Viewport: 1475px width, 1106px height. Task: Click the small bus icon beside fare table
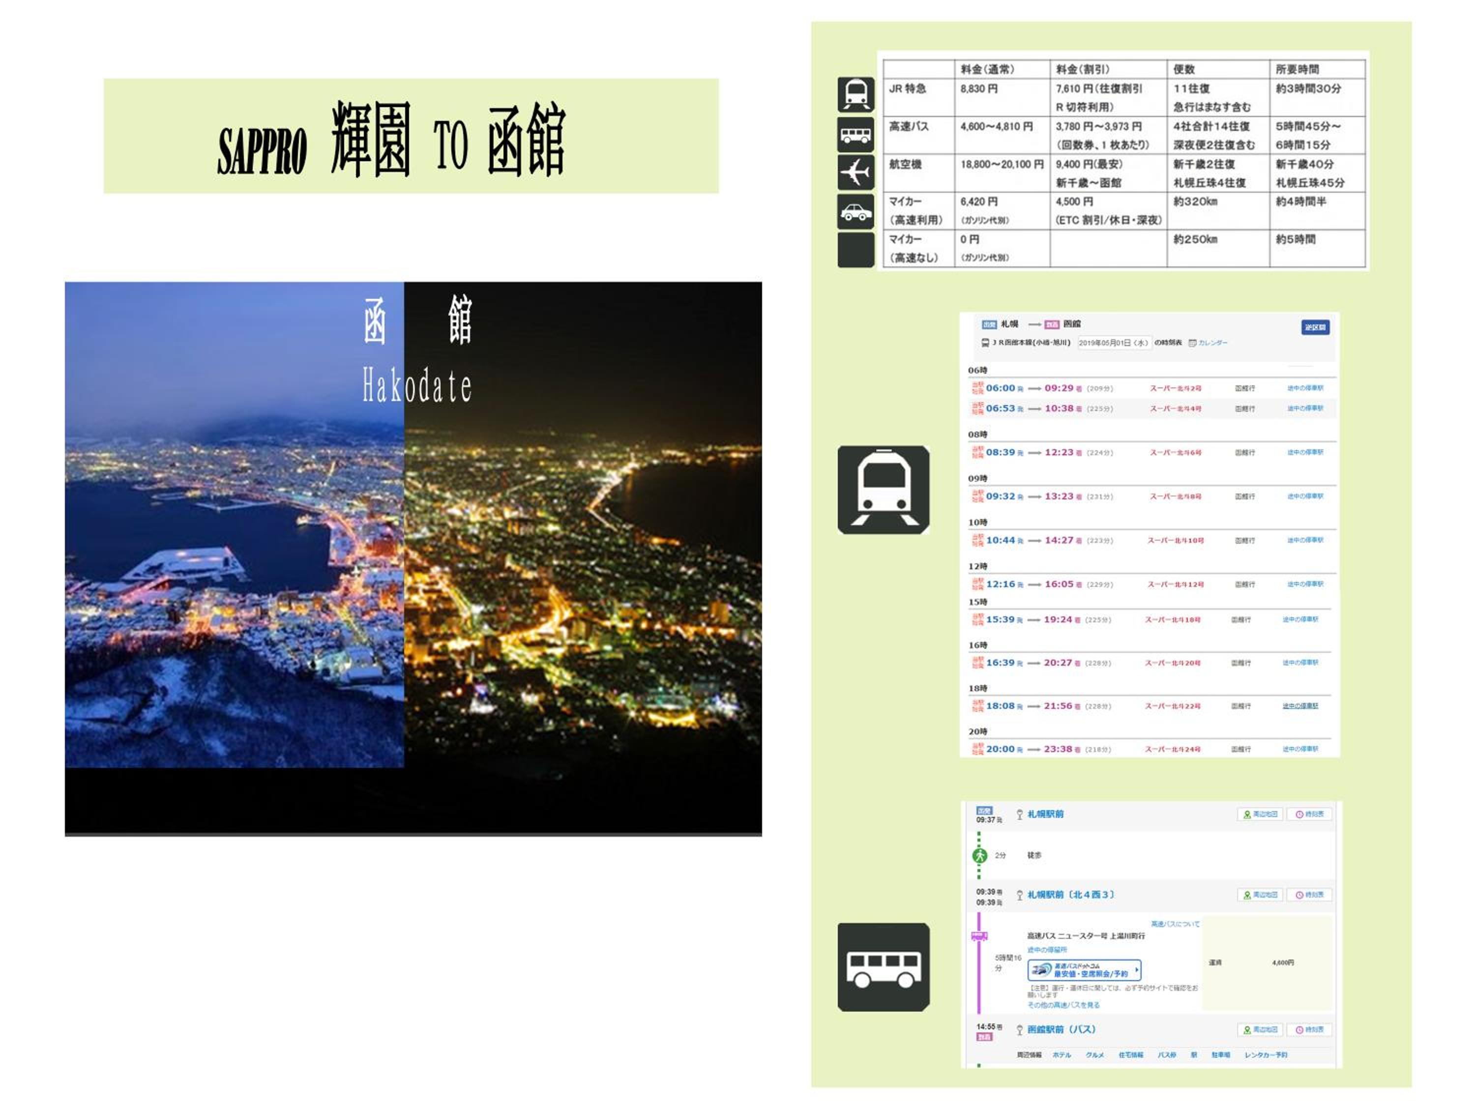coord(855,135)
